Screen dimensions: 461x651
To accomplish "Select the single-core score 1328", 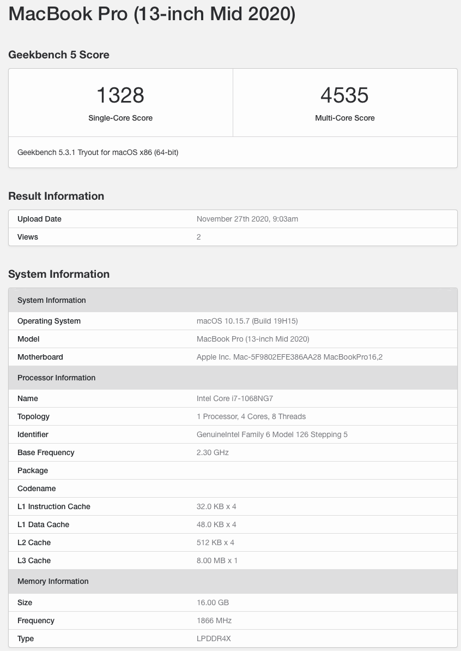I will 120,95.
